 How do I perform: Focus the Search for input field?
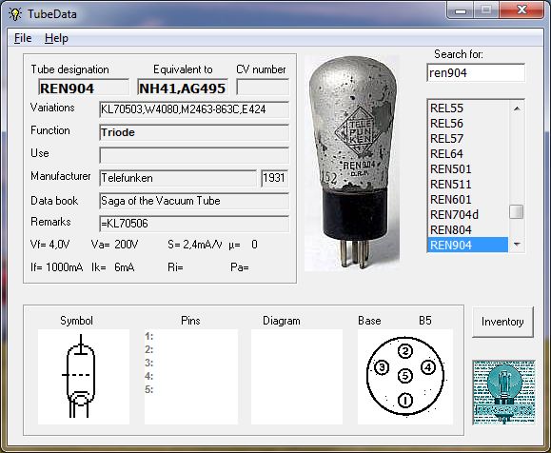(476, 72)
